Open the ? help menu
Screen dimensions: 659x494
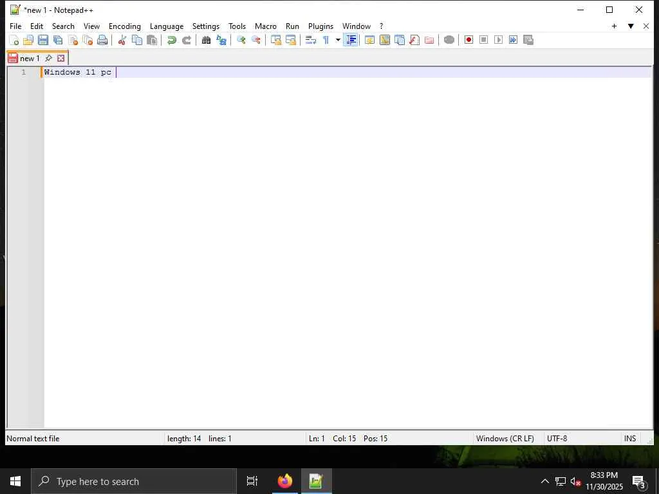pyautogui.click(x=381, y=26)
